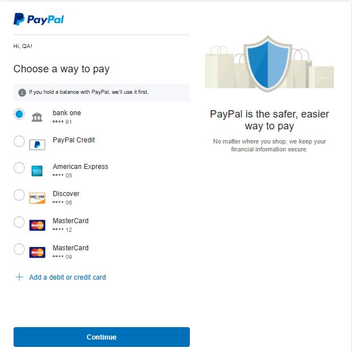Click the bank one label text
The width and height of the screenshot is (352, 352).
(x=67, y=113)
